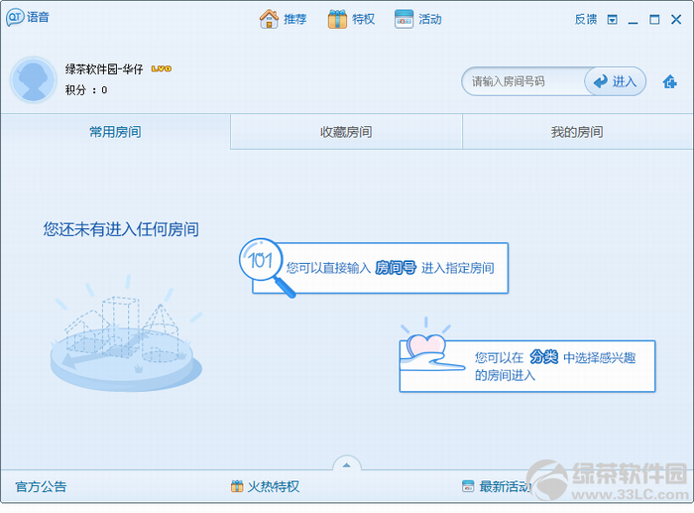Open the 特权 gift tab

(x=351, y=19)
